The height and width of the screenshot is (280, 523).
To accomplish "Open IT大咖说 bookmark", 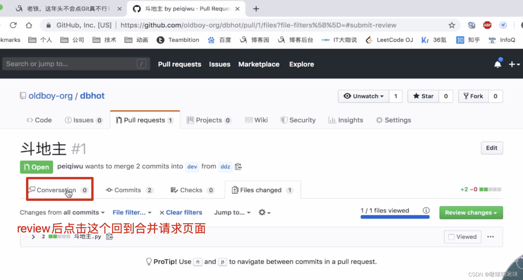I will click(x=339, y=40).
